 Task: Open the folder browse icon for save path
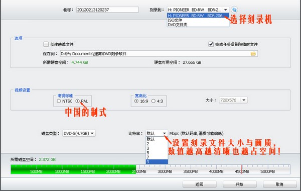coord(253,54)
